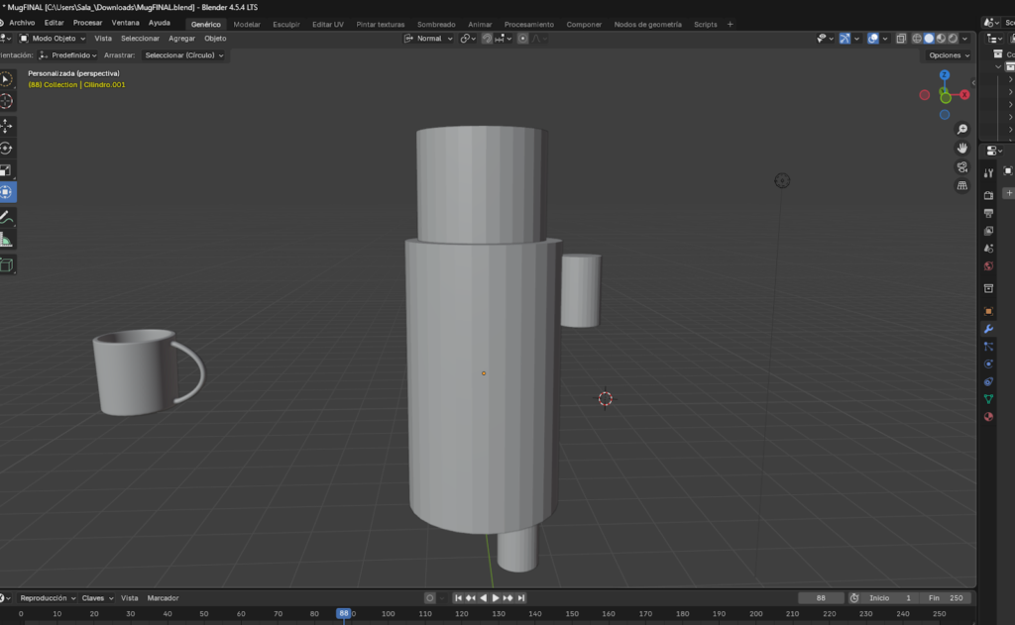Click the current frame field showing 88
Viewport: 1015px width, 625px height.
pos(821,598)
